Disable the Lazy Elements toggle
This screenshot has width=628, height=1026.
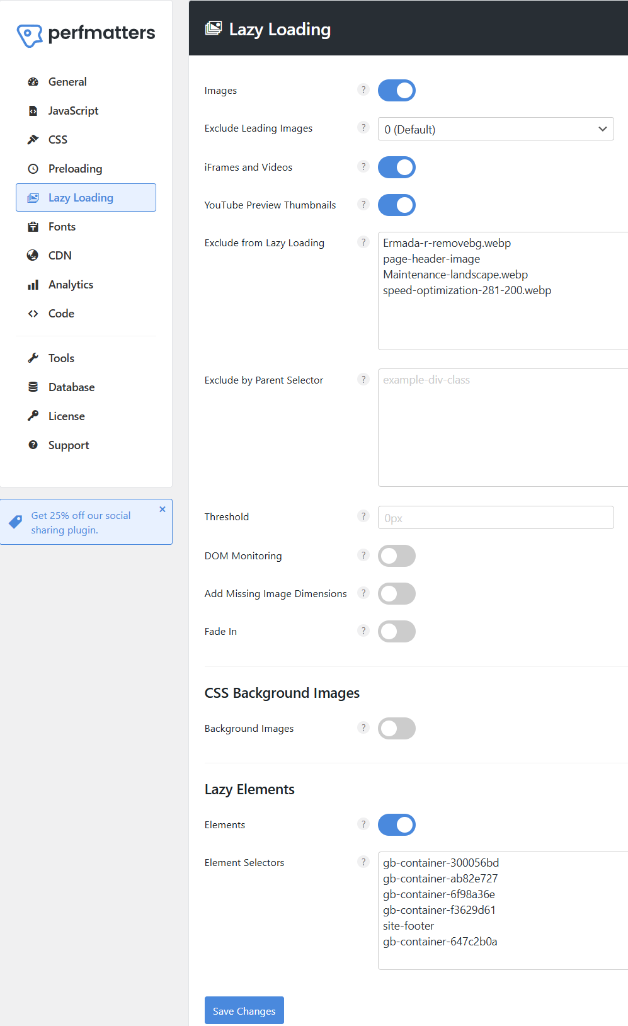pos(397,825)
